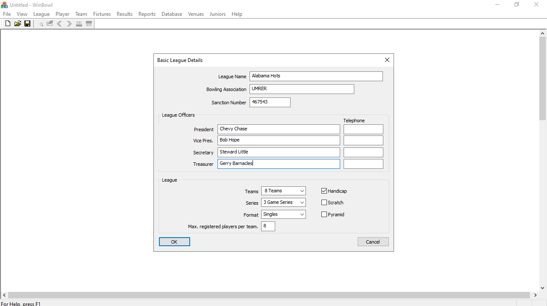This screenshot has width=547, height=306.
Task: Uncheck the Handicap checkbox
Action: 324,191
